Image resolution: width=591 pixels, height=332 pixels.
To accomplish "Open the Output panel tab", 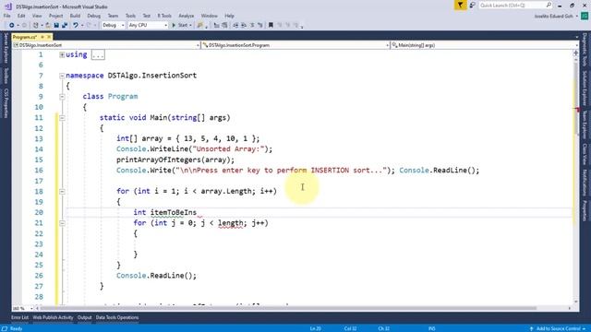I will tap(84, 317).
